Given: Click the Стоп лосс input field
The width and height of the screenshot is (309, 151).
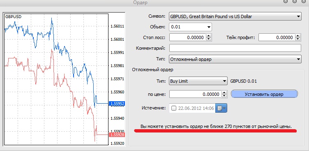Looking at the screenshot, I should (187, 37).
